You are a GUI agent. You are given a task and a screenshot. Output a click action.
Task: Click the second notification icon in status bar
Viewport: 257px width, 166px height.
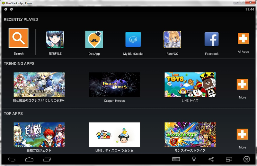11,10
